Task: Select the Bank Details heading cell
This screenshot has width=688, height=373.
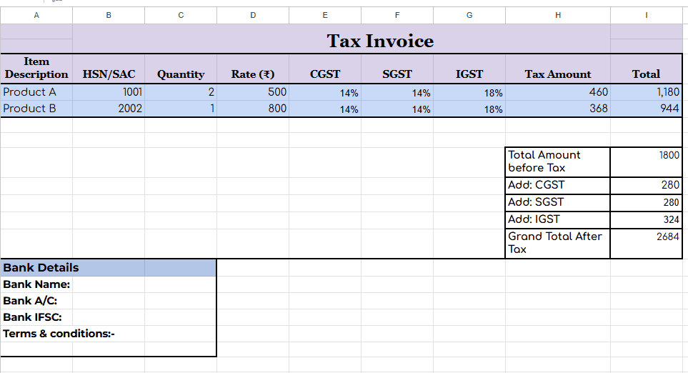Action: pos(109,268)
